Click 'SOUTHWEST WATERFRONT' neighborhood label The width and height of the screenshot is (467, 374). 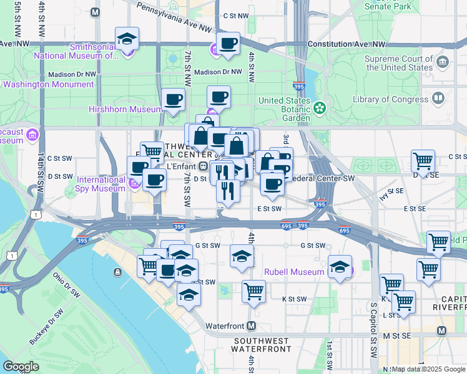pyautogui.click(x=261, y=345)
